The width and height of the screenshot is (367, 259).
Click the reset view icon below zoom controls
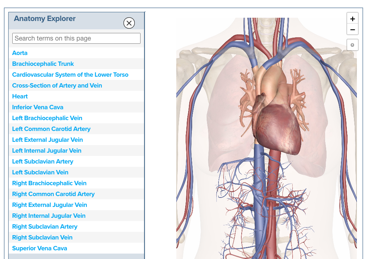353,45
